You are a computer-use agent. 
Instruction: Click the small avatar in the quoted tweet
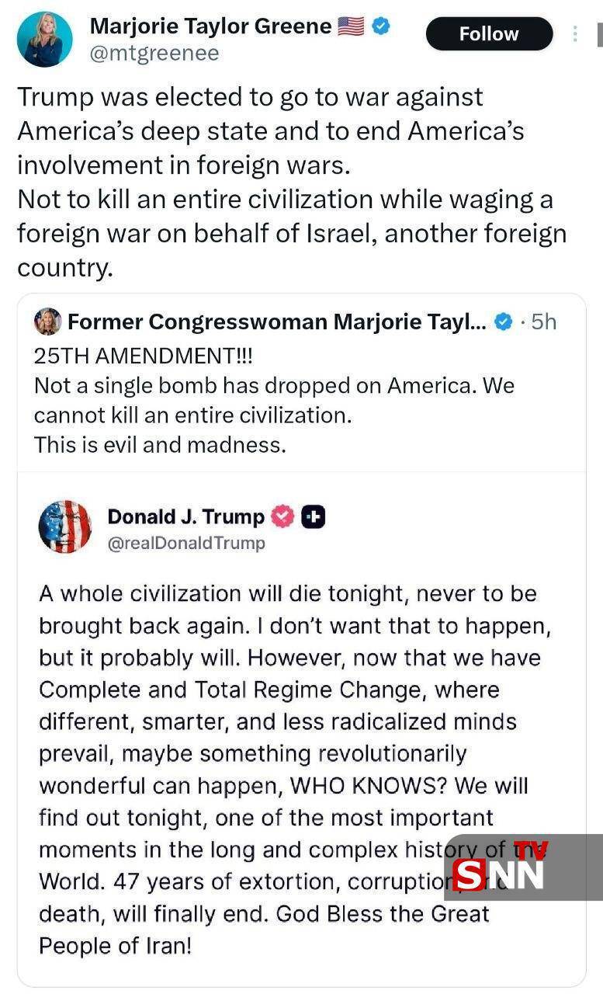coord(47,321)
